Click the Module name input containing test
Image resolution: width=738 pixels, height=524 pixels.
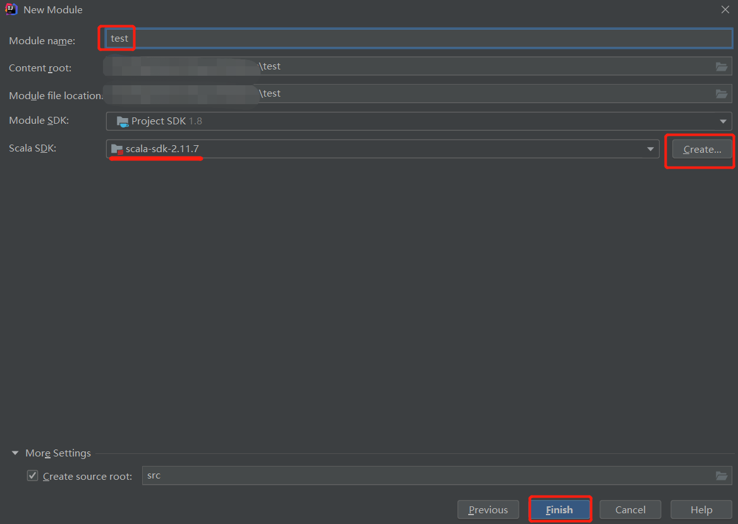253,39
